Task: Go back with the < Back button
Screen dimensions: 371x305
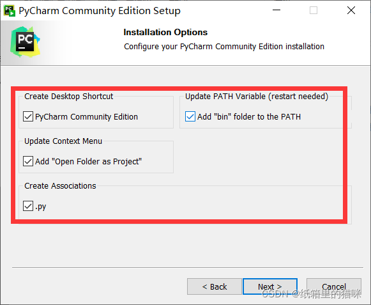Action: pyautogui.click(x=215, y=286)
